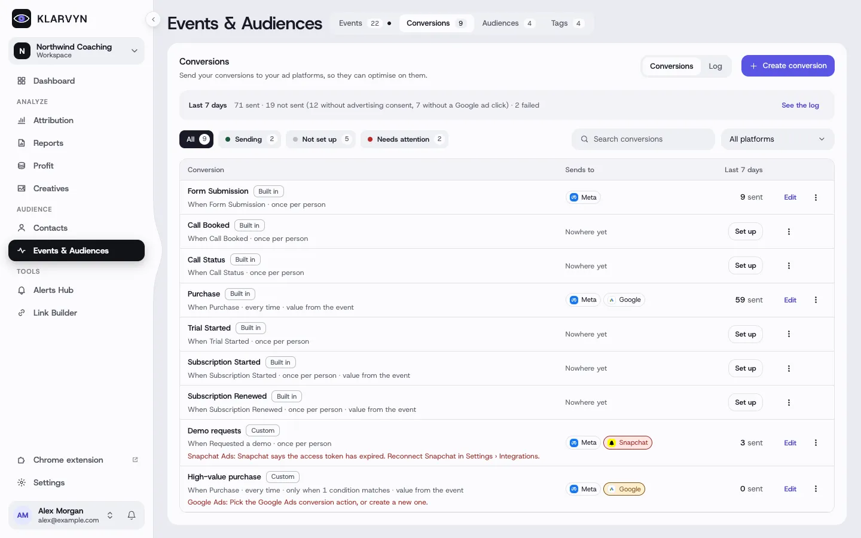This screenshot has height=538, width=861.
Task: Open more options for Purchase row
Action: click(816, 300)
